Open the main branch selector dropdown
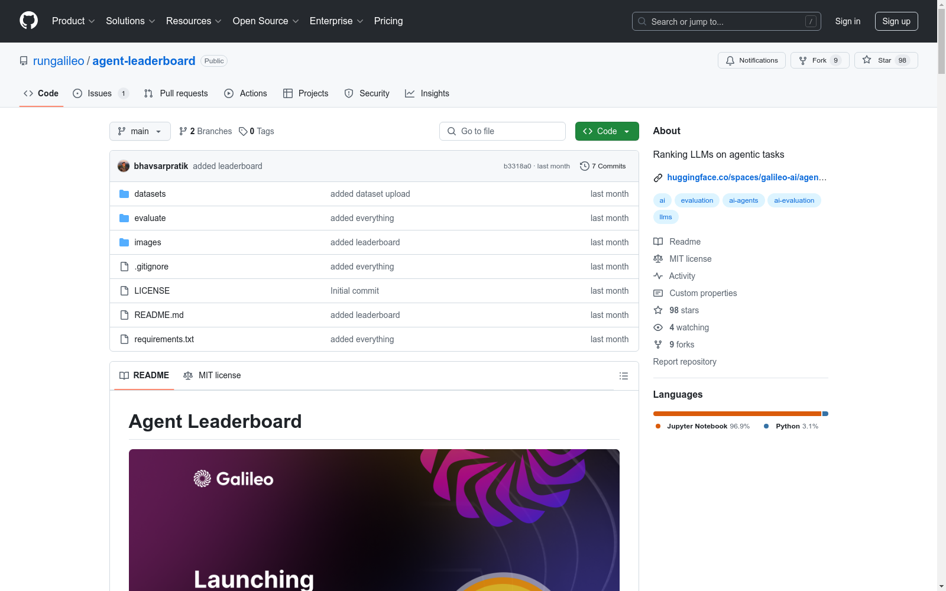Viewport: 946px width, 591px height. click(140, 131)
